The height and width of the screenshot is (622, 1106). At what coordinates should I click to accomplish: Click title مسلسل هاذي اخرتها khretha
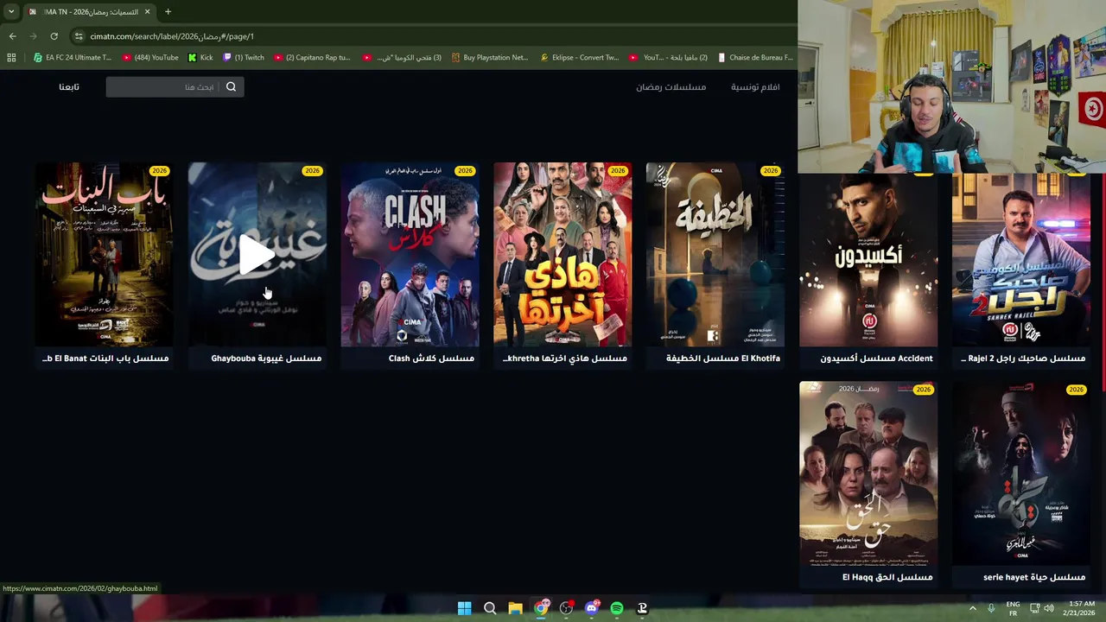coord(564,359)
